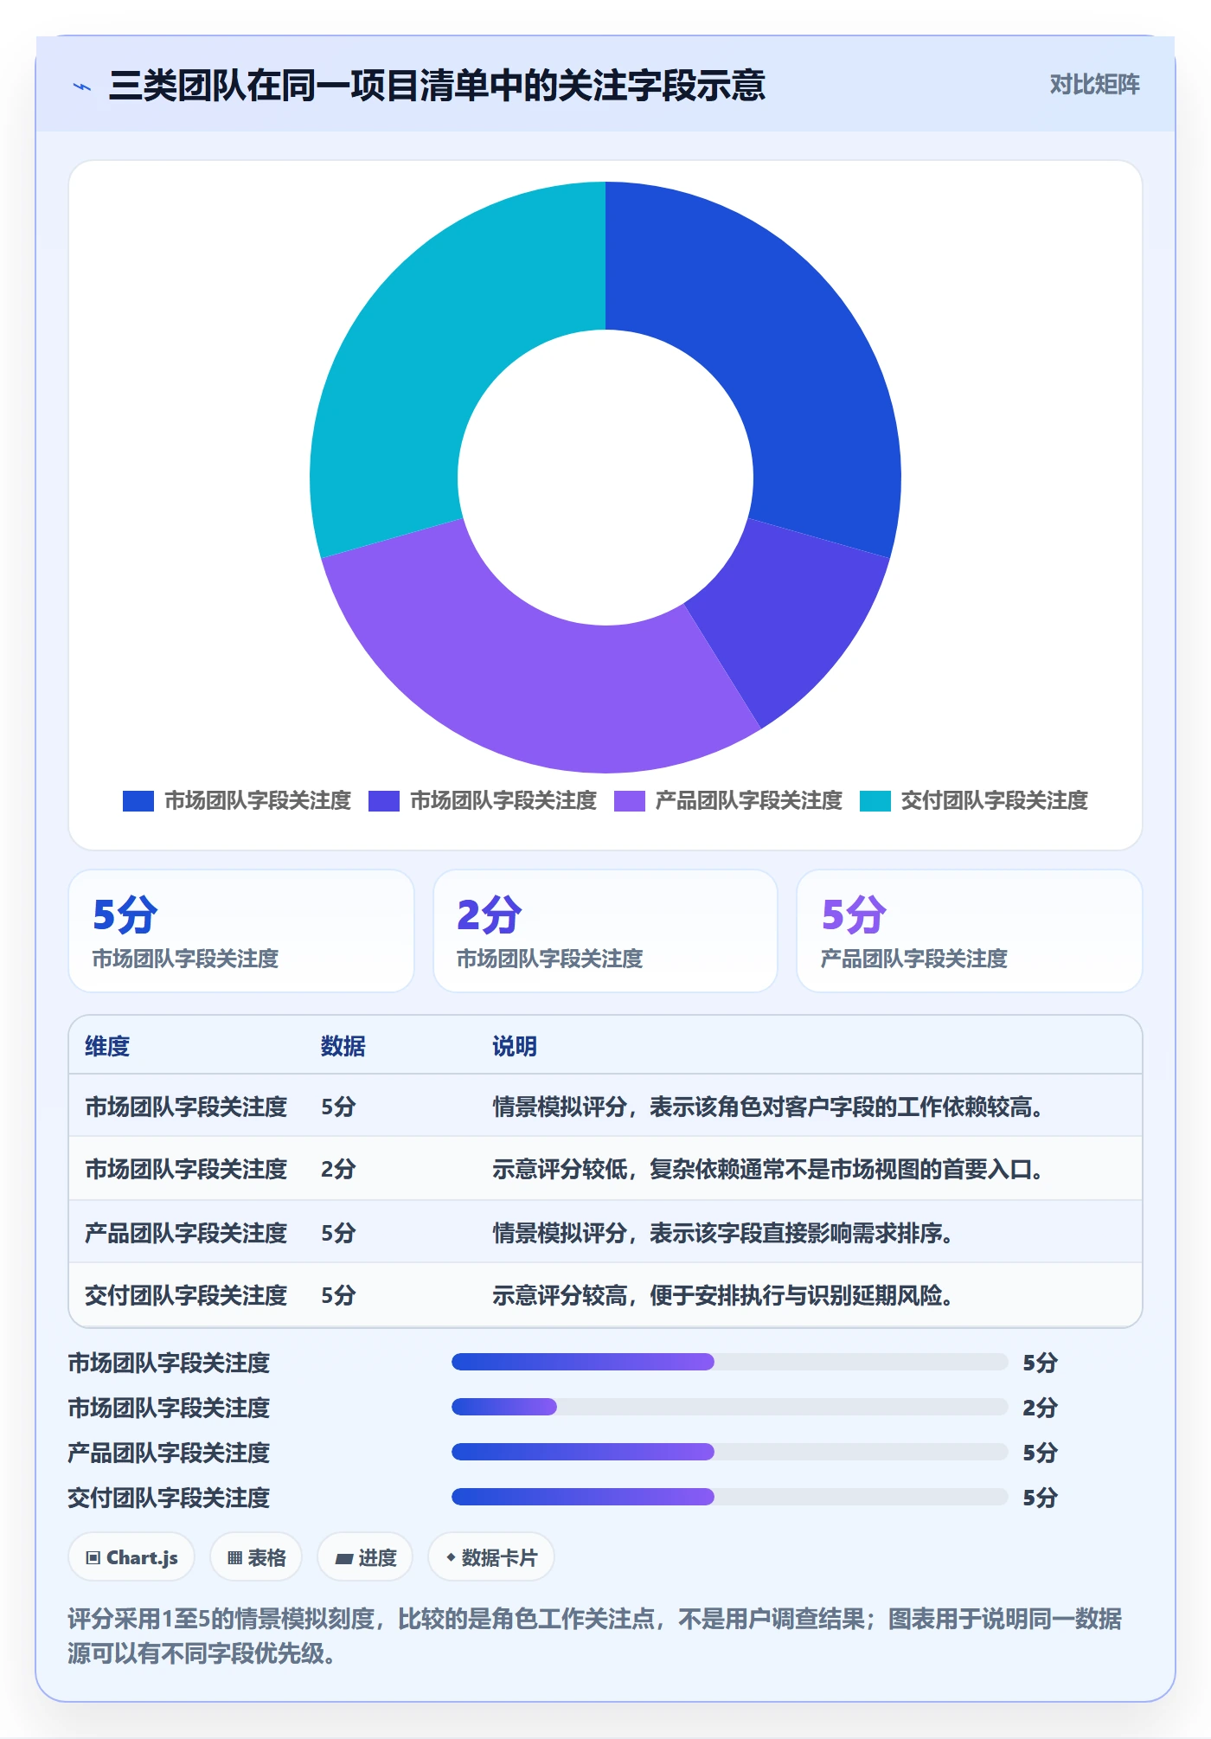Click the 交付团队字段关注度 progress bar
Screen dimensions: 1211x1739
click(729, 1497)
